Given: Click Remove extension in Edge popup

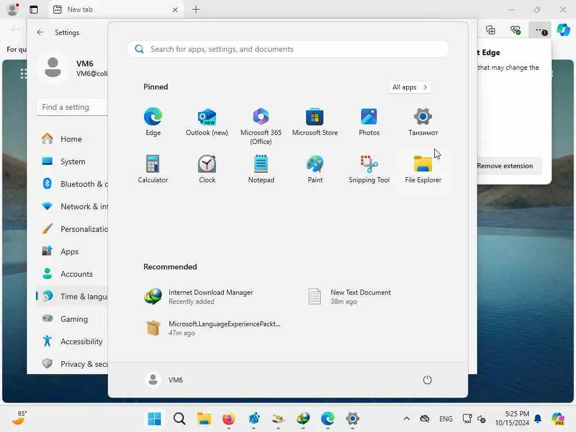Looking at the screenshot, I should [510, 166].
